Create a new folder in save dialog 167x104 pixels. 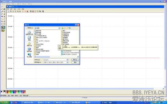click(x=67, y=28)
